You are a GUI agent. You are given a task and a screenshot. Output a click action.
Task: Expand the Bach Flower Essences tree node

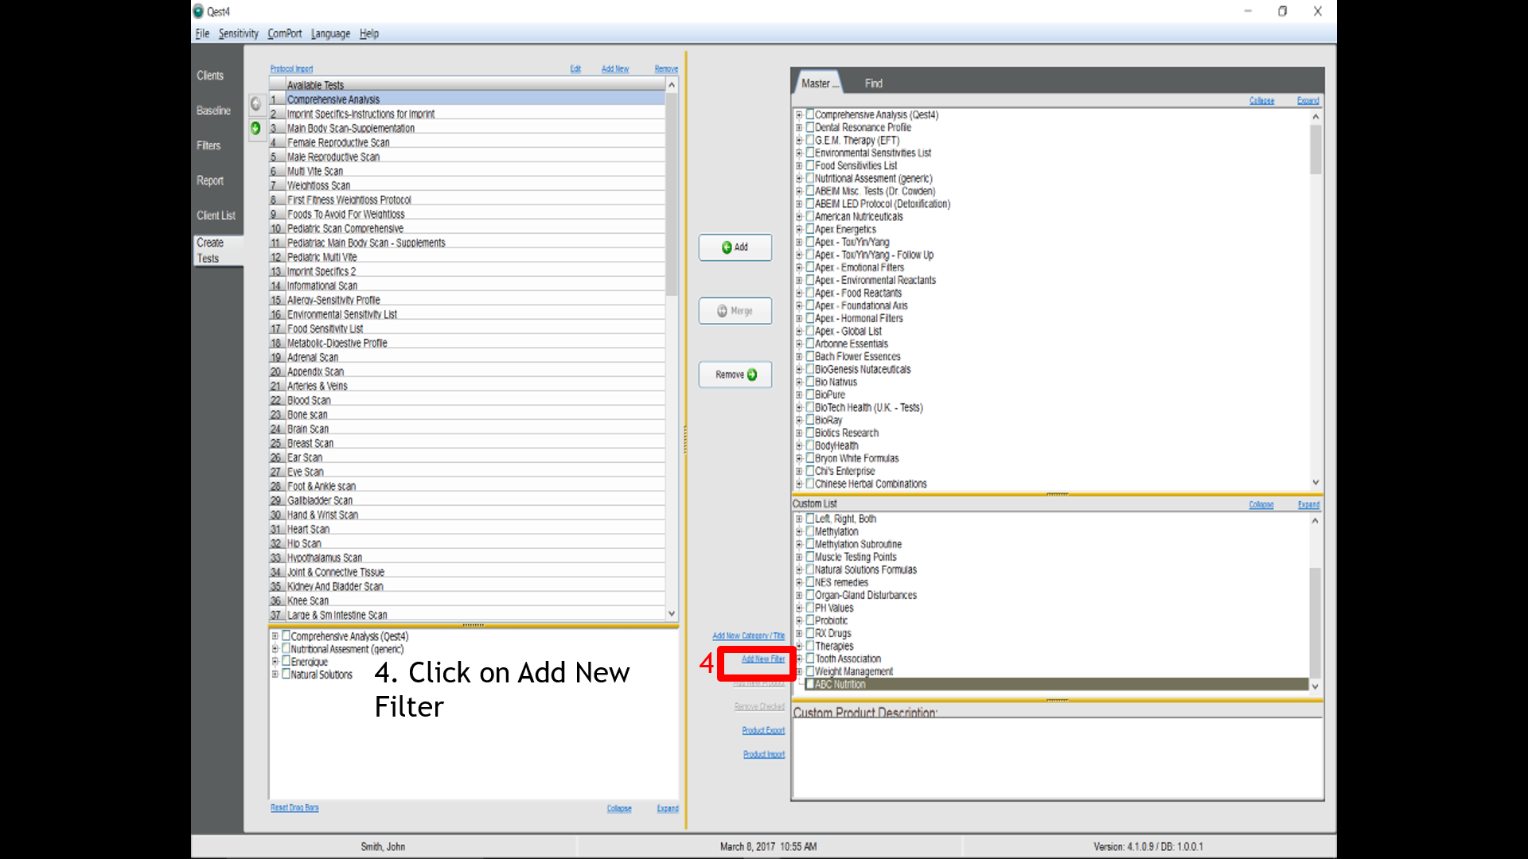coord(799,356)
